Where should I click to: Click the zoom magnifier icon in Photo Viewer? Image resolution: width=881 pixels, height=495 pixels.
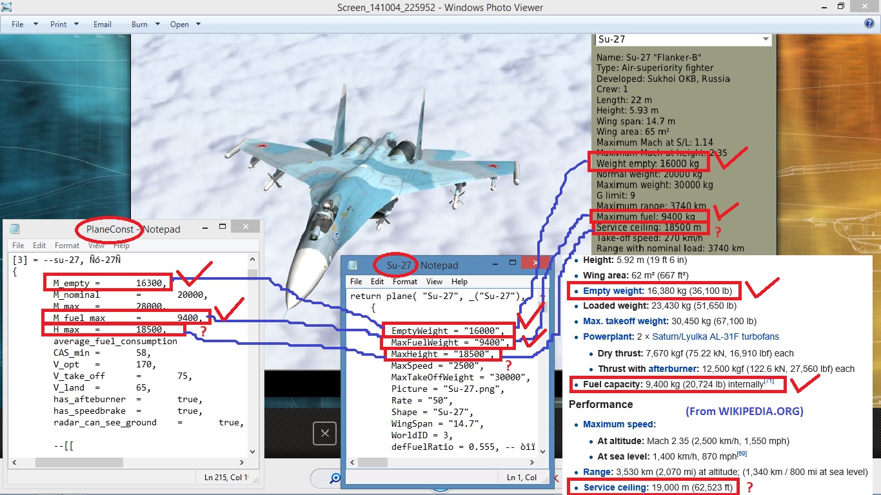[335, 478]
